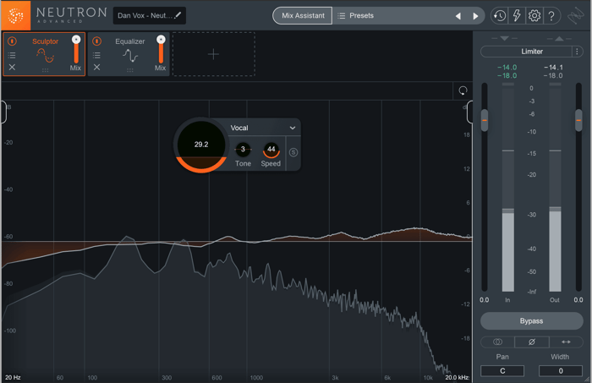Edit preset name with pencil icon

pos(178,15)
